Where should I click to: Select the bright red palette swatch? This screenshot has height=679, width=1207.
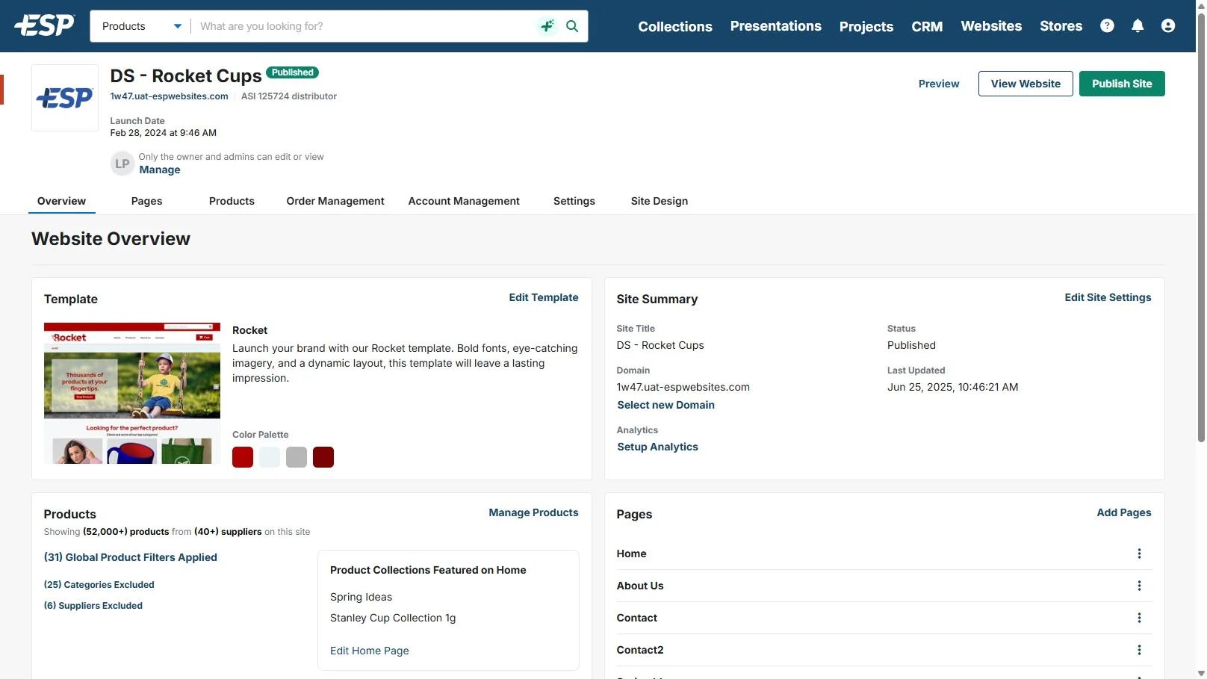(243, 457)
